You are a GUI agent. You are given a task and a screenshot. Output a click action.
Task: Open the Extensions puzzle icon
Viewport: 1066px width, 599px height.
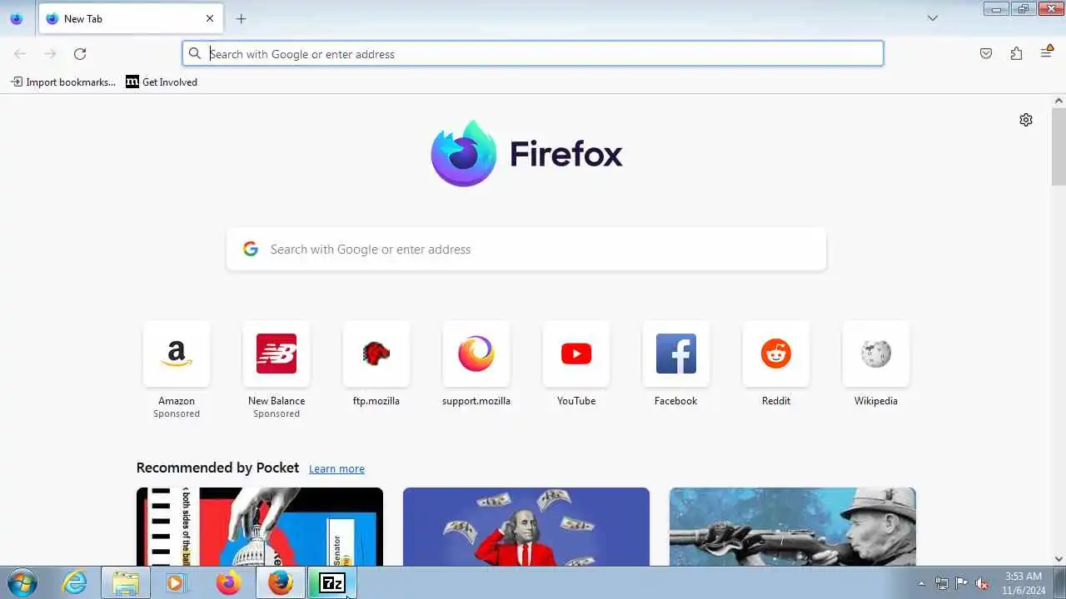coord(1016,54)
